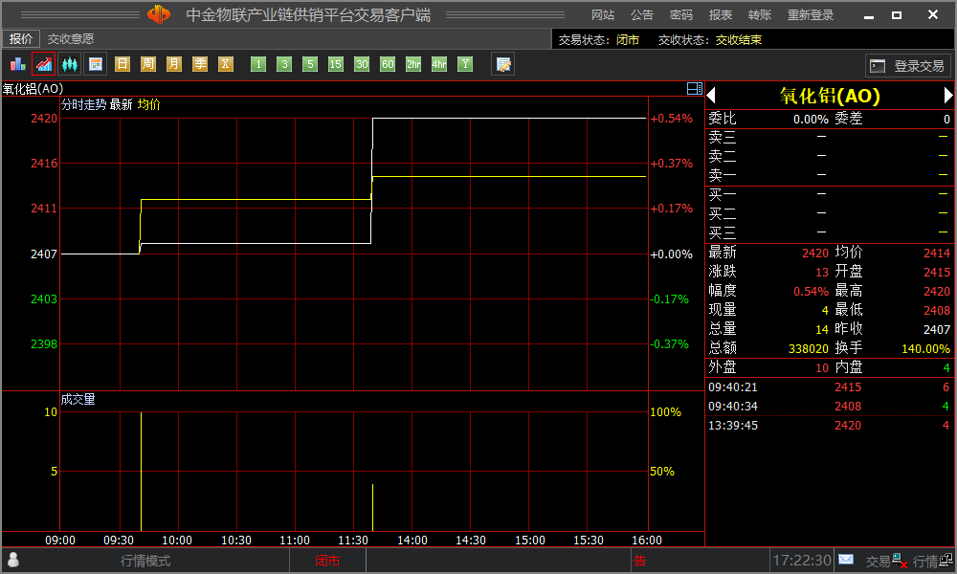Select the 1-minute period button
The height and width of the screenshot is (574, 957).
[258, 64]
